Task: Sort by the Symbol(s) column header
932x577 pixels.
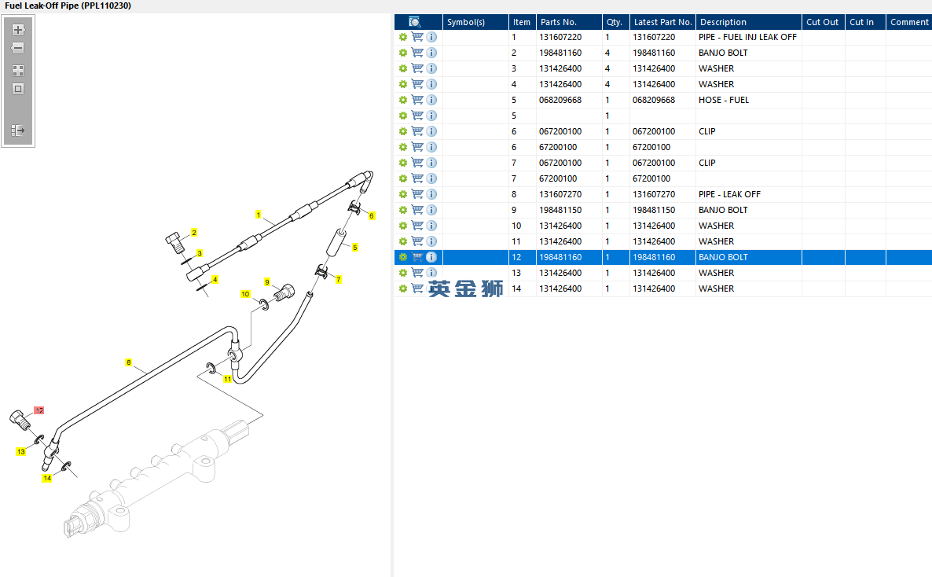Action: coord(475,22)
